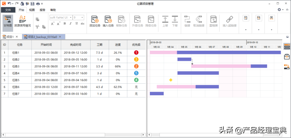The width and height of the screenshot is (291, 138).
Task: Open the 文件 file menu
Action: click(8, 10)
